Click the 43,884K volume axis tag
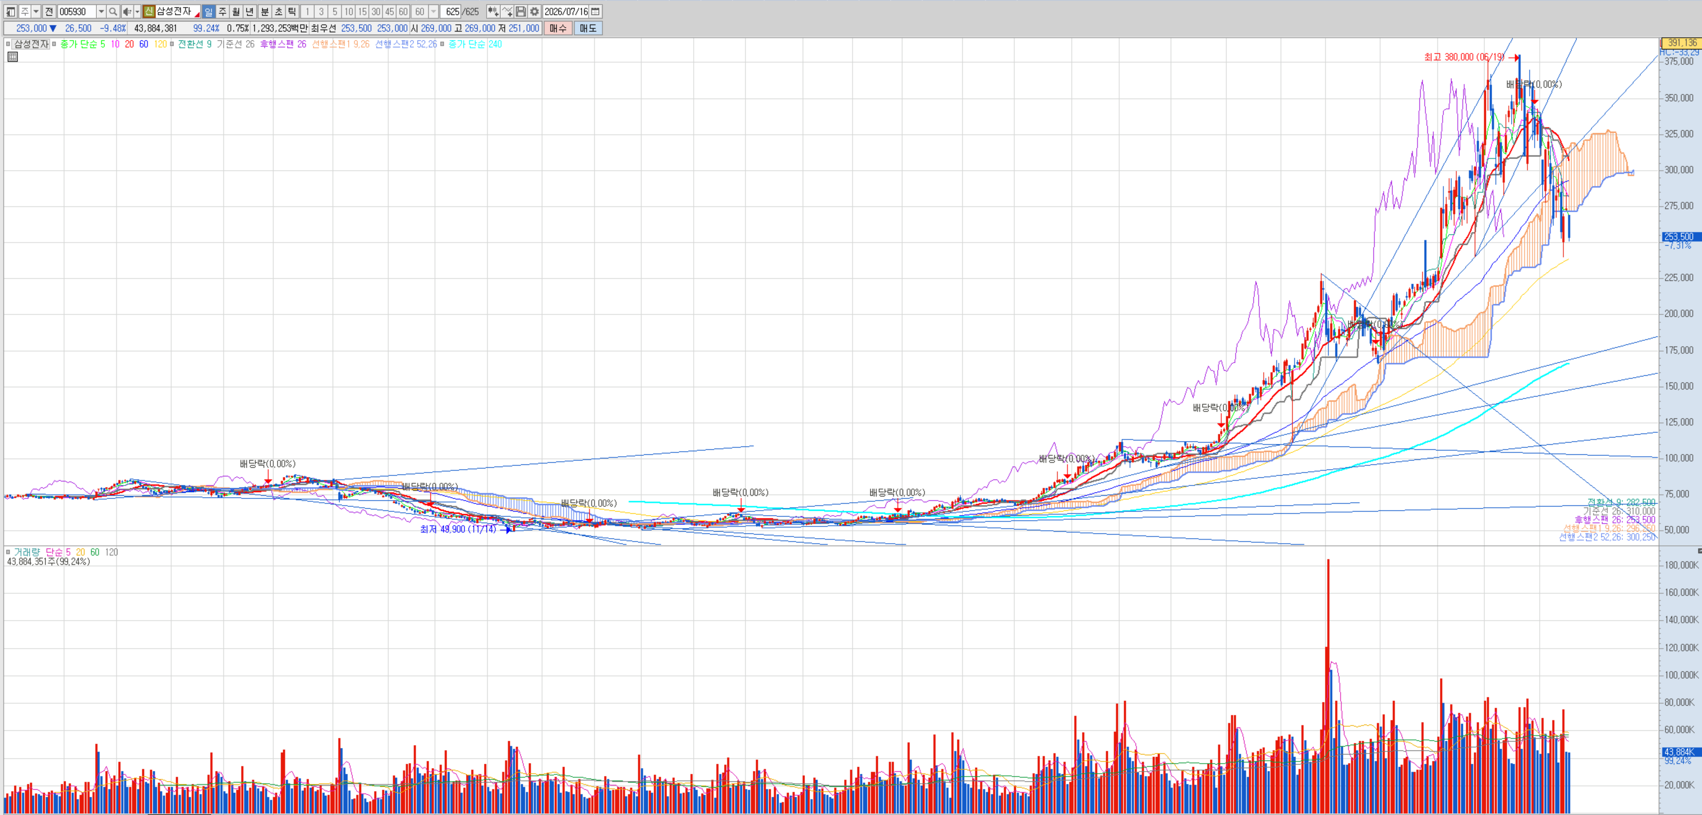Viewport: 1702px width, 815px height. [1681, 752]
